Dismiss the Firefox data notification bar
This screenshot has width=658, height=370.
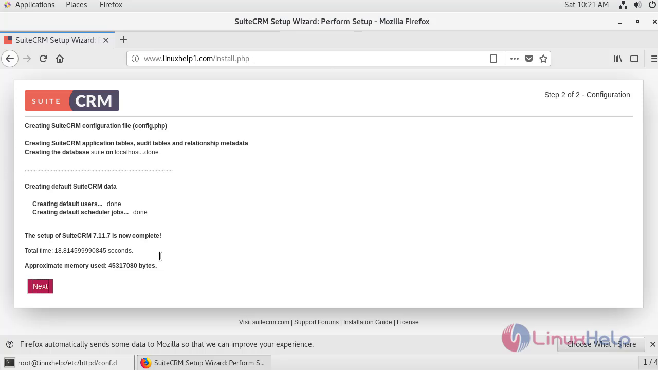652,344
